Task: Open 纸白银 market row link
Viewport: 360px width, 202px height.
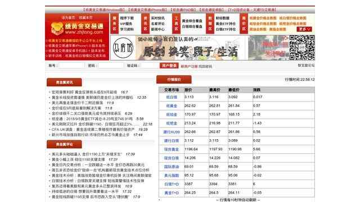Action: (172, 97)
